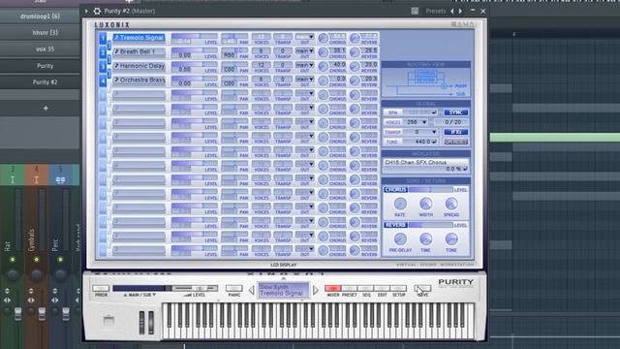Click Orchestra Brass chorus send knob
This screenshot has height=349, width=620.
323,81
